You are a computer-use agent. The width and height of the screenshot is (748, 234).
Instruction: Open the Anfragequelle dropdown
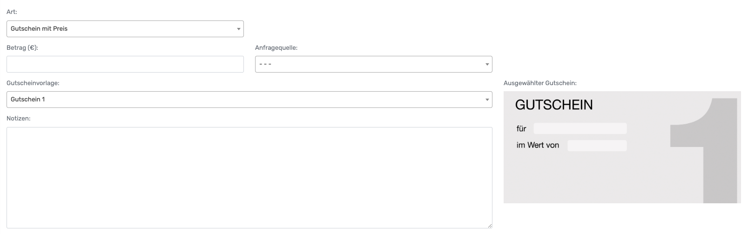pos(373,64)
